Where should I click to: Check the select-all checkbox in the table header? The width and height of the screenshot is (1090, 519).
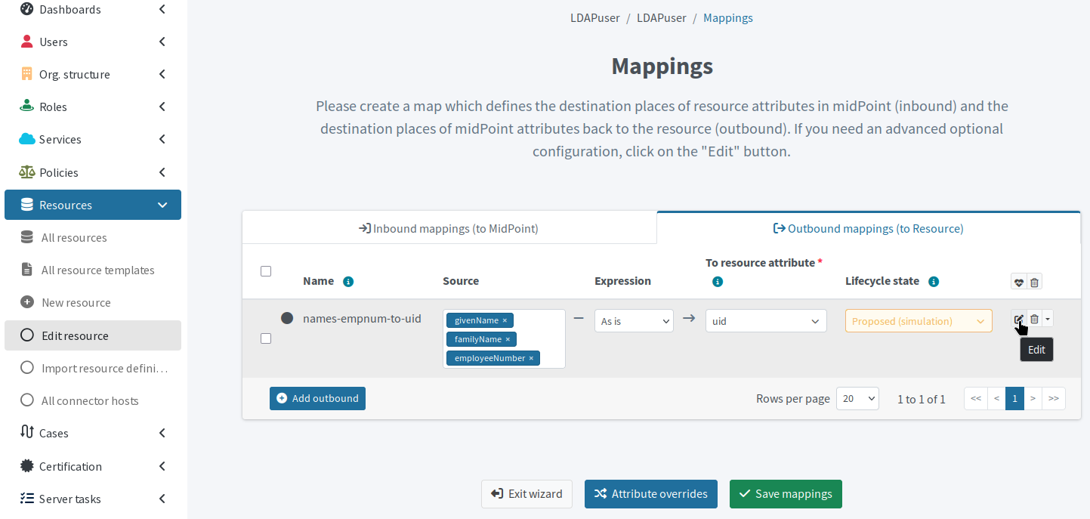pos(265,270)
